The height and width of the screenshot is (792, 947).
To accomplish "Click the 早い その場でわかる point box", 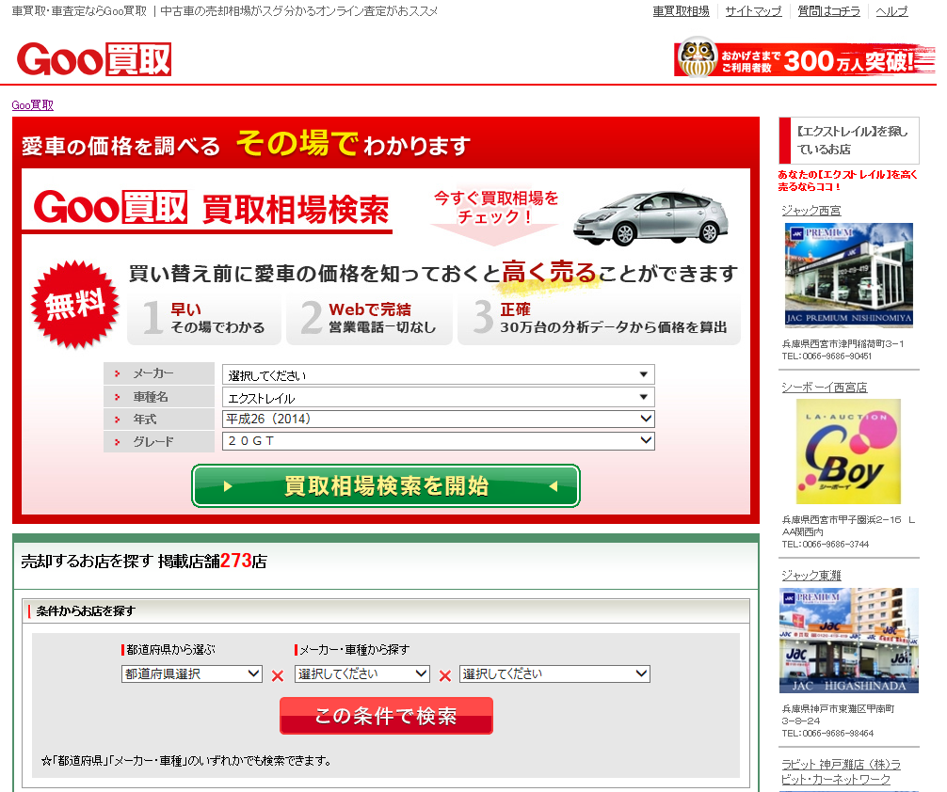I will click(204, 318).
